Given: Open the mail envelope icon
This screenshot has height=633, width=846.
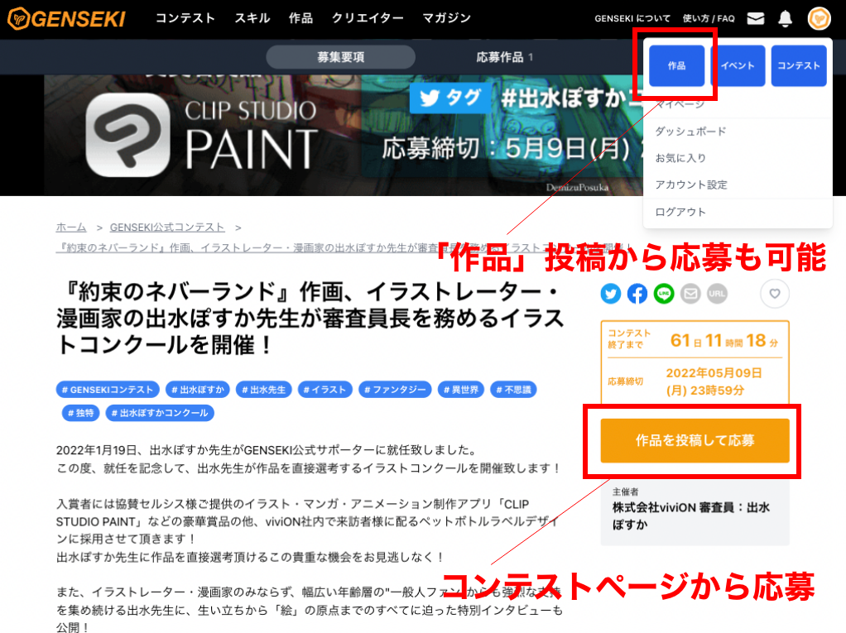Looking at the screenshot, I should pyautogui.click(x=755, y=18).
